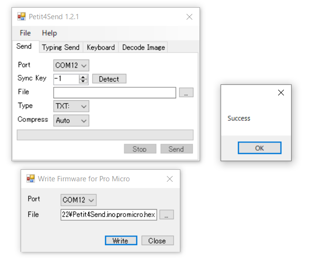Viewport: 317px width, 271px height.
Task: Browse for file with the Send tab ellipsis button
Action: (186, 93)
